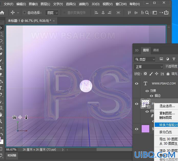Select the Hand tool

[x=1, y=115]
